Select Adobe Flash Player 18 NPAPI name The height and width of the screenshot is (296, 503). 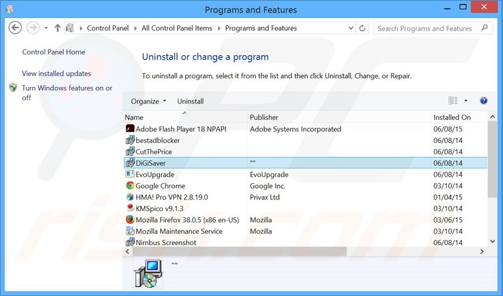181,129
